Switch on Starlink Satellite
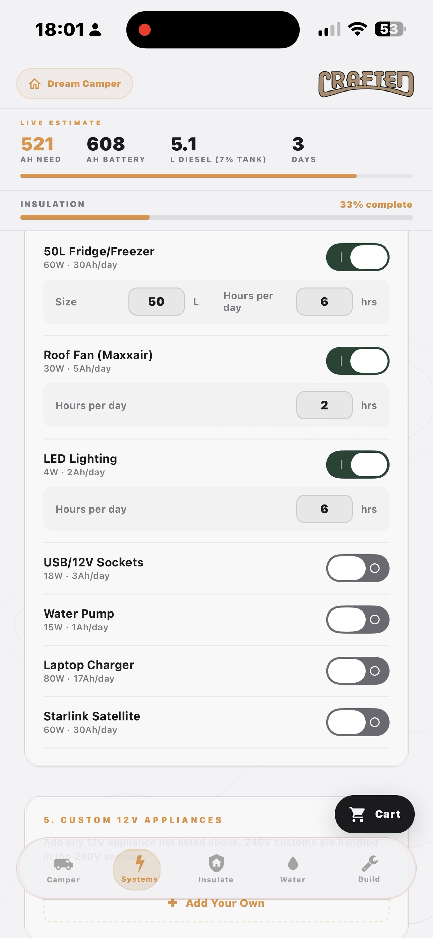The height and width of the screenshot is (938, 433). pos(358,723)
